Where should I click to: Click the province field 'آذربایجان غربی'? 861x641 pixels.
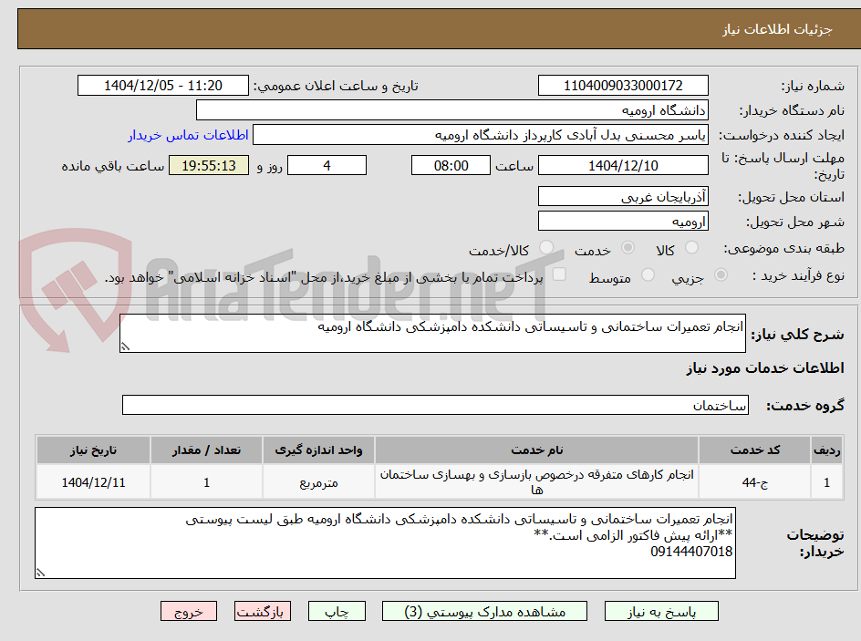pyautogui.click(x=623, y=196)
